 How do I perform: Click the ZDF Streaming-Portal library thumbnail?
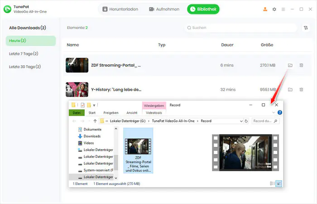(77, 65)
